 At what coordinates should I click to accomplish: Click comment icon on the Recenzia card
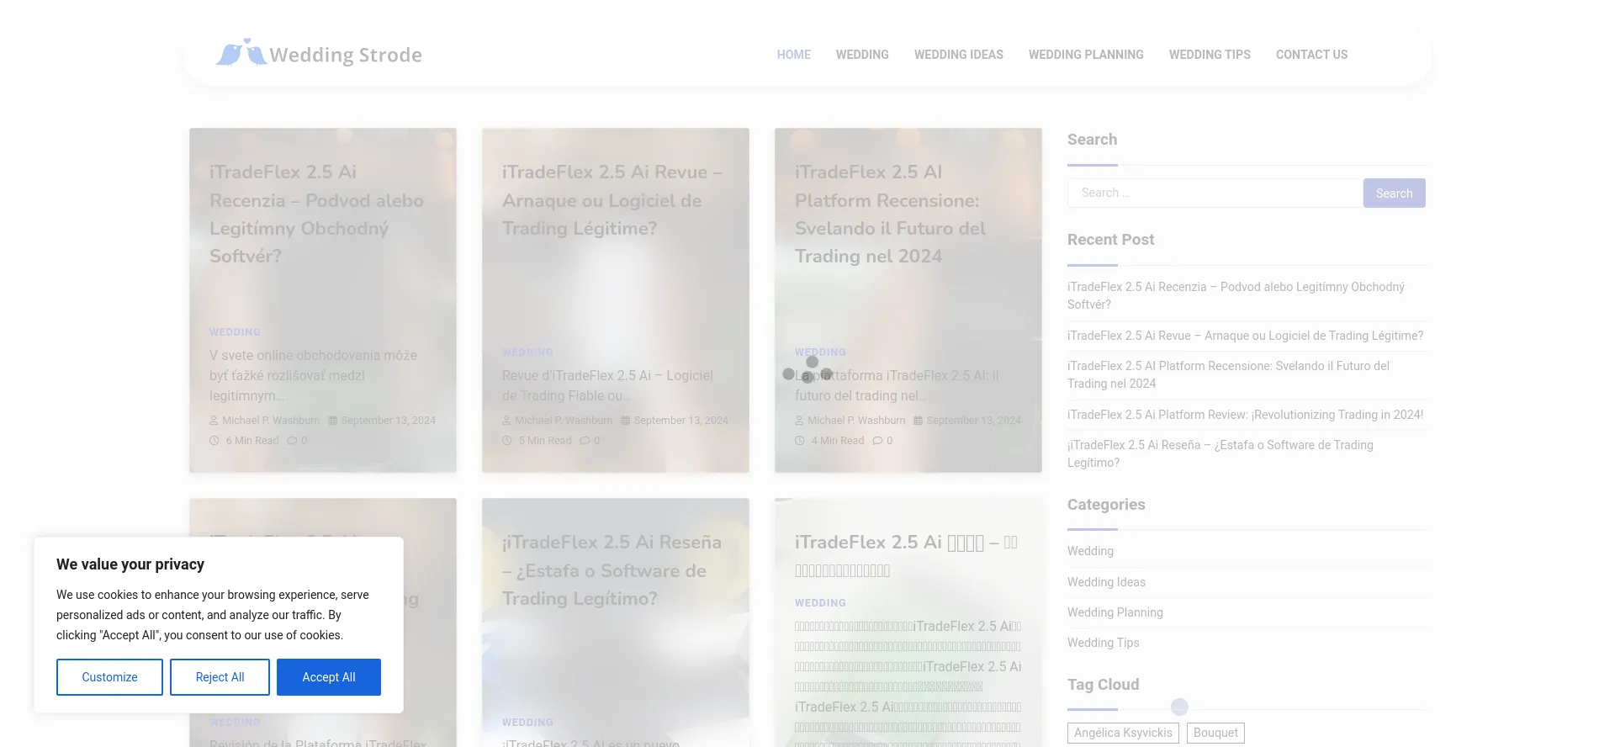[292, 441]
